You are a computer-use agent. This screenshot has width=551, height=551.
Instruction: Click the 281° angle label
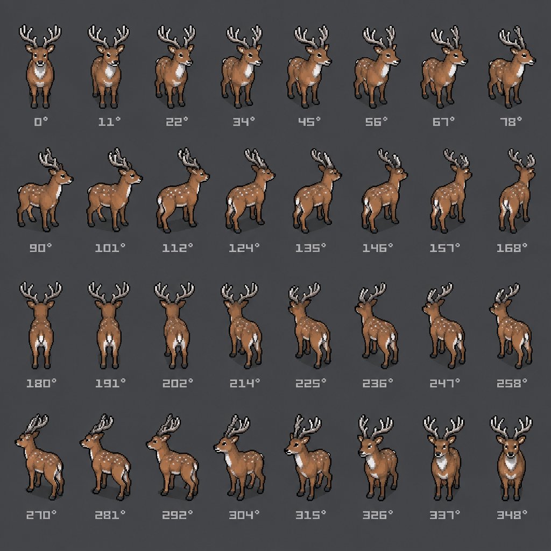[110, 515]
